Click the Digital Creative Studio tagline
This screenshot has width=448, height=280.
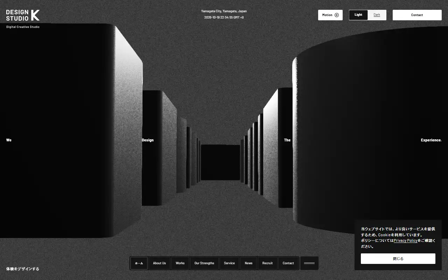pyautogui.click(x=23, y=27)
